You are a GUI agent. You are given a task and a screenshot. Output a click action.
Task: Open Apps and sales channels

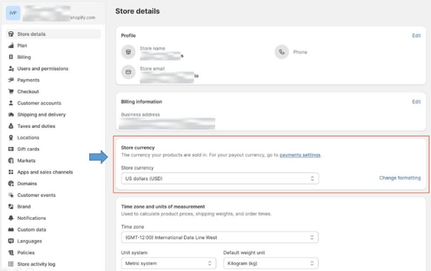click(x=45, y=172)
